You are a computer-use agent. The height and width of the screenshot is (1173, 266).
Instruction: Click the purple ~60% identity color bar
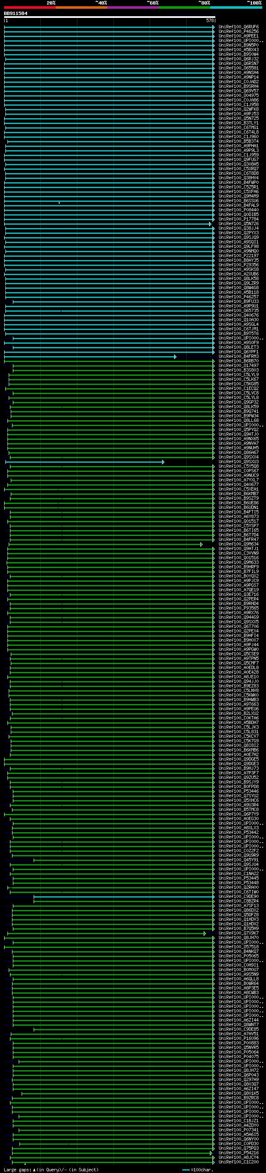point(133,7)
